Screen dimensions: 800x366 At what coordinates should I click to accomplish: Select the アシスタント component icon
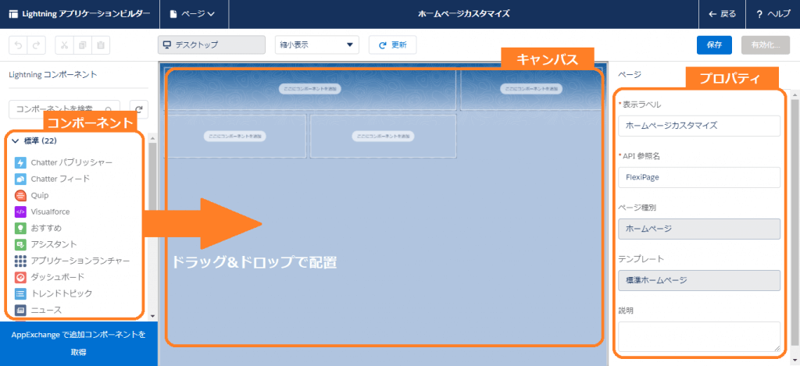pyautogui.click(x=20, y=244)
